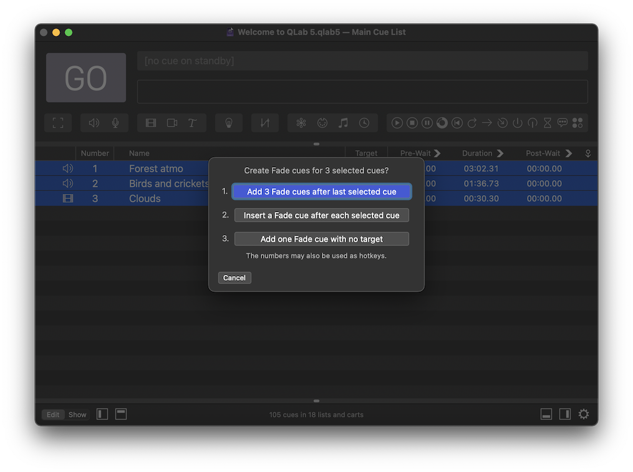Screen dimensions: 633x472
Task: Open workspace settings with the gear icon
Action: coord(583,413)
